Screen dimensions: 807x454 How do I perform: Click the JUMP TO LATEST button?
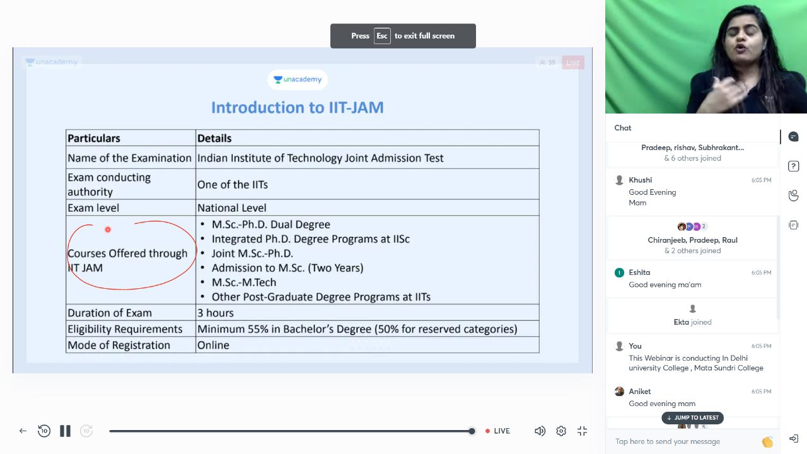(x=692, y=417)
